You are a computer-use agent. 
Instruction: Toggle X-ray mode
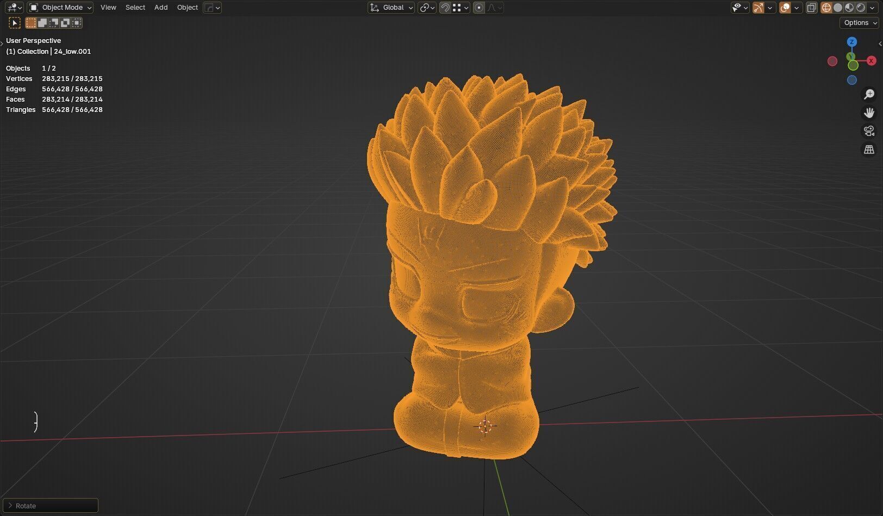811,8
